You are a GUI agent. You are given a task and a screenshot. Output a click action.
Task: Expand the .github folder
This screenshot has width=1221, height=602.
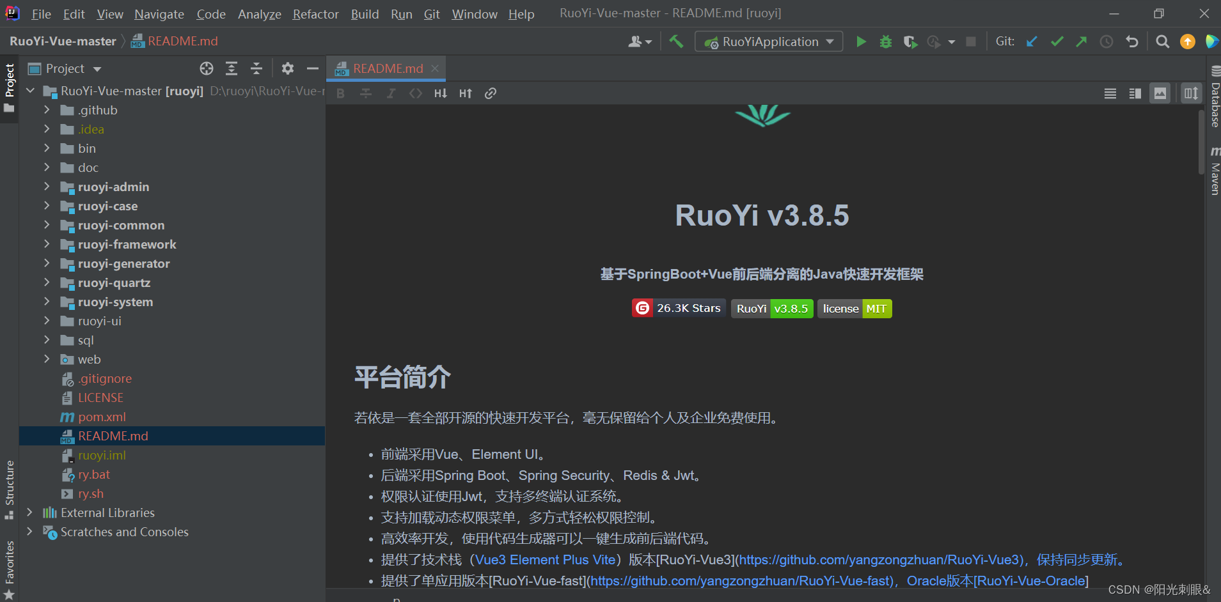47,110
